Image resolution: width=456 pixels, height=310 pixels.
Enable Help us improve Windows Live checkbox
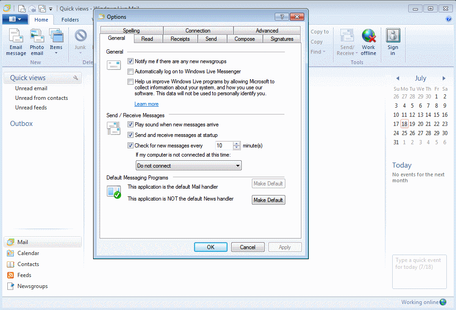131,82
